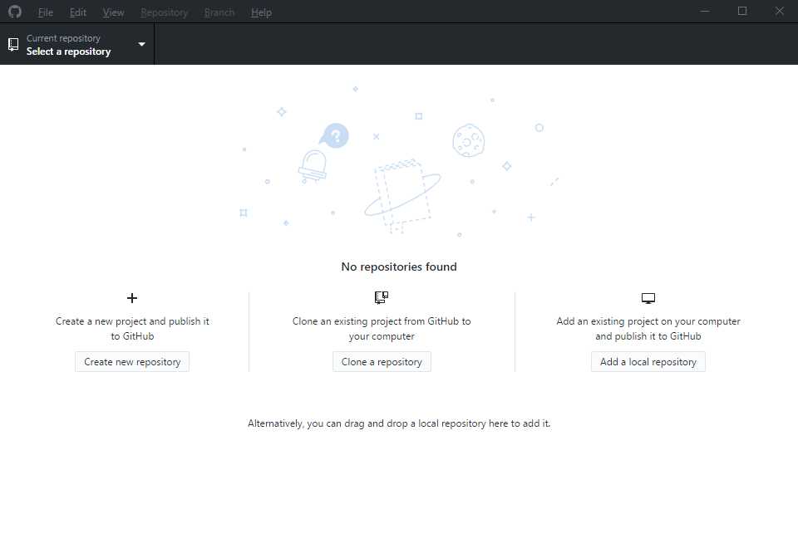Click the question mark speech bubble illustration
The image size is (798, 548).
pyautogui.click(x=334, y=135)
